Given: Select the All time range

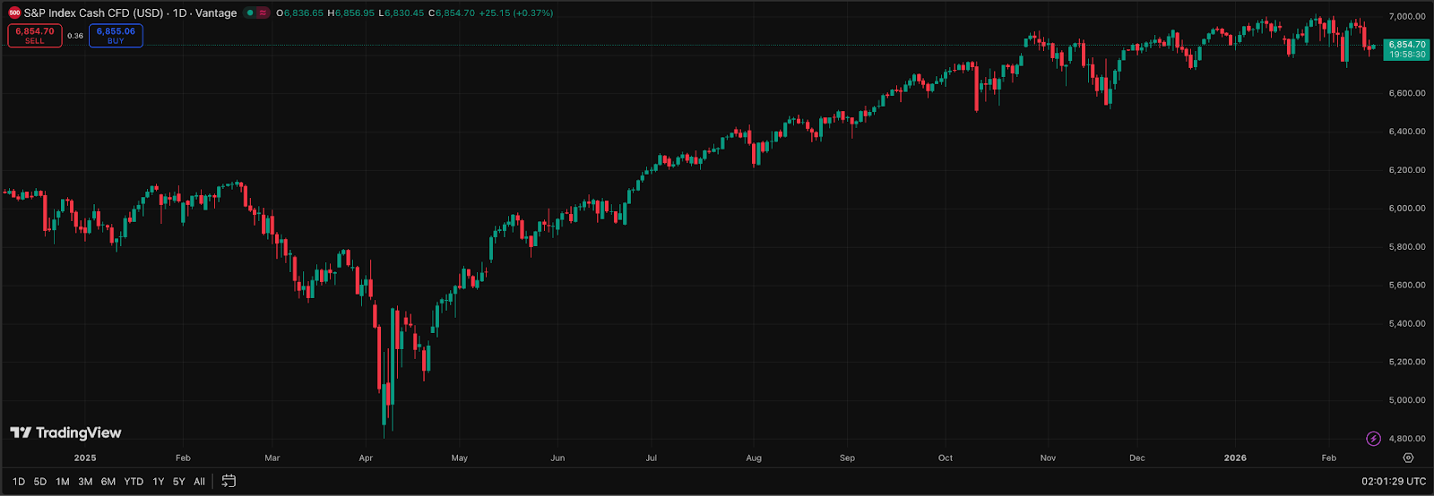Looking at the screenshot, I should coord(199,482).
